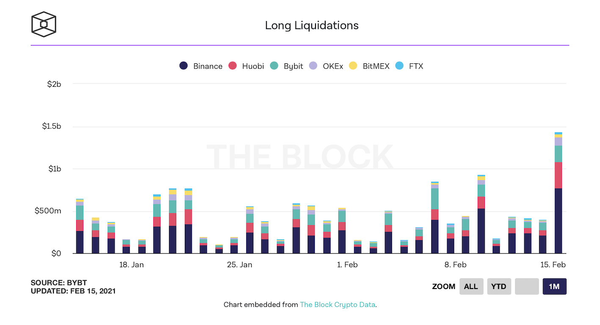Click the Long Liquidations chart title
Screen dimensions: 600x325
coord(312,25)
